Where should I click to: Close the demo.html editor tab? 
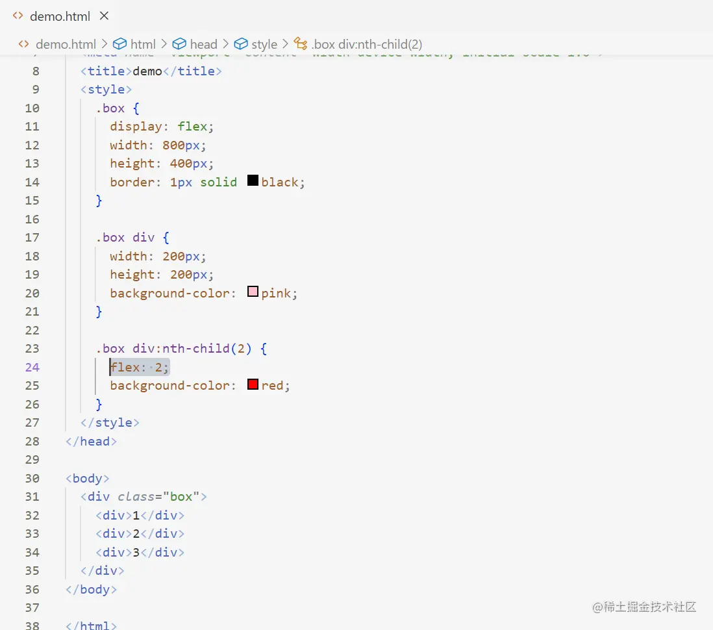(104, 16)
